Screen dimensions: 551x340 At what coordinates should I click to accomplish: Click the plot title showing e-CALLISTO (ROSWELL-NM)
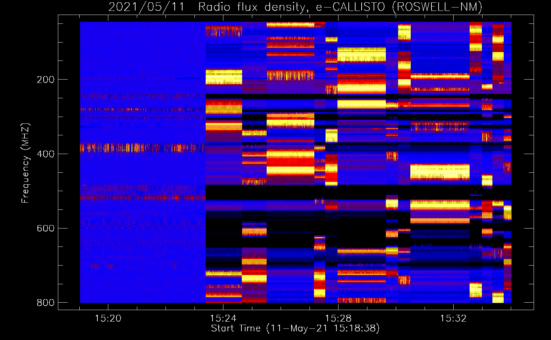[295, 7]
